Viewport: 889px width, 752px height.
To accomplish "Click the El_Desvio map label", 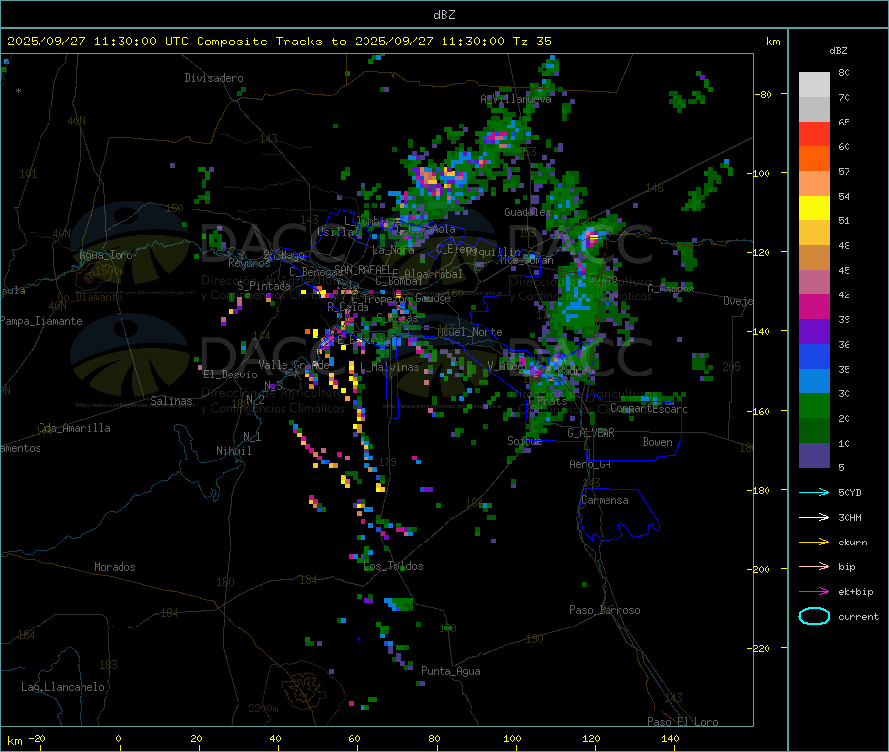I will 231,375.
